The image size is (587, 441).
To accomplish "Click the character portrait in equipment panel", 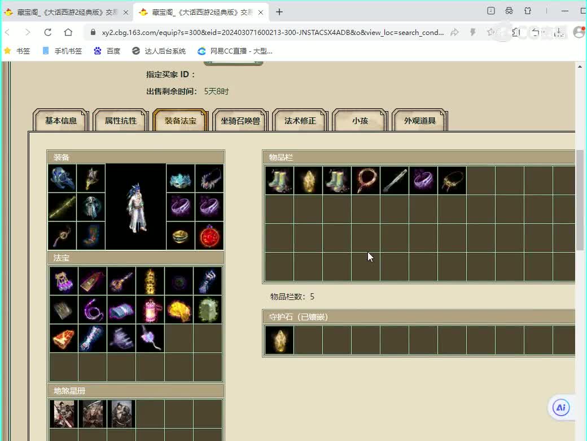I will [135, 207].
